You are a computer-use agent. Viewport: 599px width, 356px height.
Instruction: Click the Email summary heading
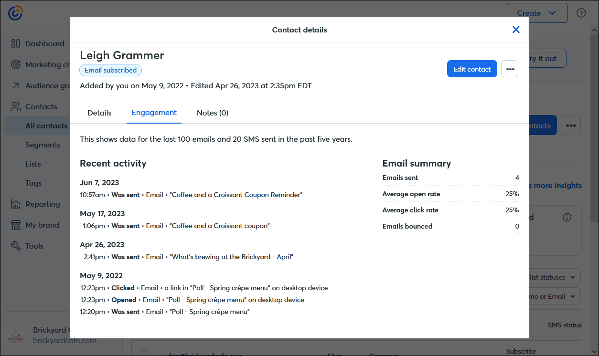coord(417,163)
